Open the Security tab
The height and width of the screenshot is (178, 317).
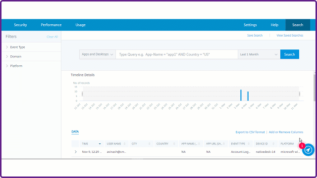[x=20, y=25]
